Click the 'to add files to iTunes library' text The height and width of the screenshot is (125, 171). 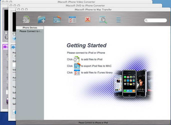pos(97,72)
